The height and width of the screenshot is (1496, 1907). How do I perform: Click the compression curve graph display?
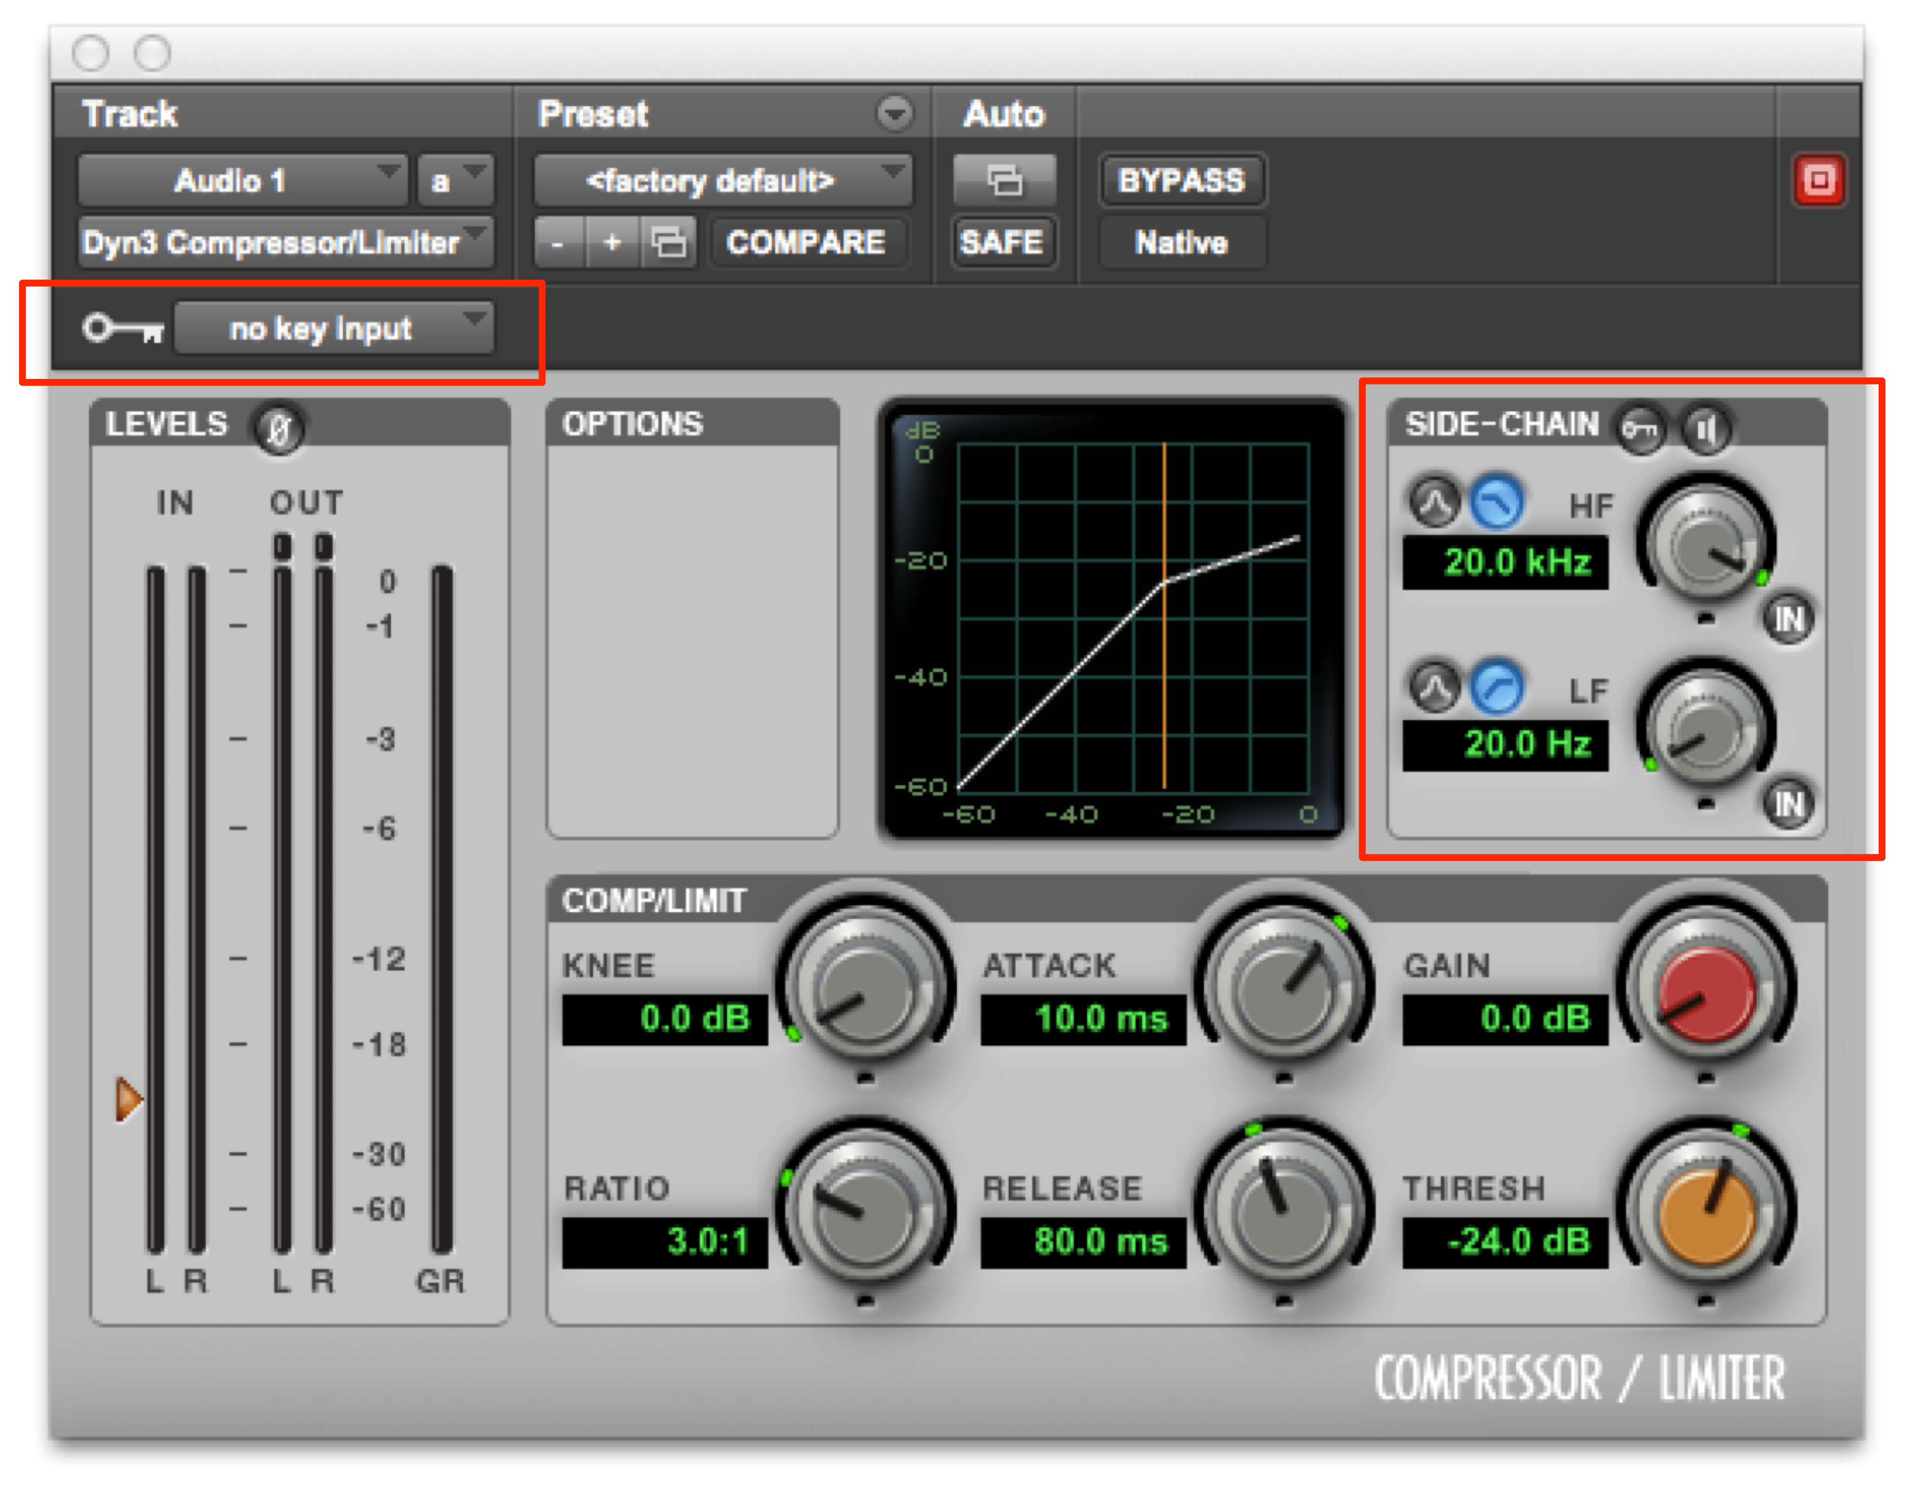1112,618
